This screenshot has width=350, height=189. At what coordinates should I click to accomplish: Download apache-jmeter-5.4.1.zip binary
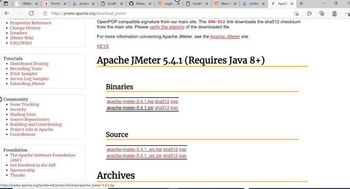tap(130, 108)
